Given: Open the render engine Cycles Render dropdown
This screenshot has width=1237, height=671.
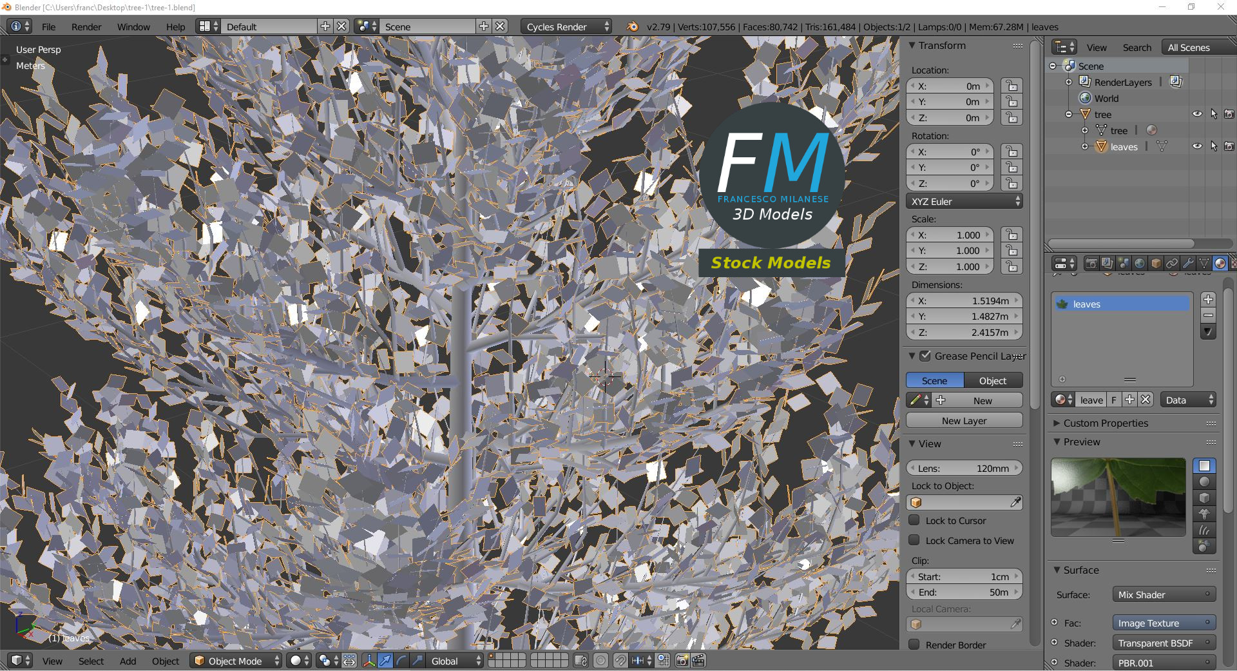Looking at the screenshot, I should pos(566,26).
